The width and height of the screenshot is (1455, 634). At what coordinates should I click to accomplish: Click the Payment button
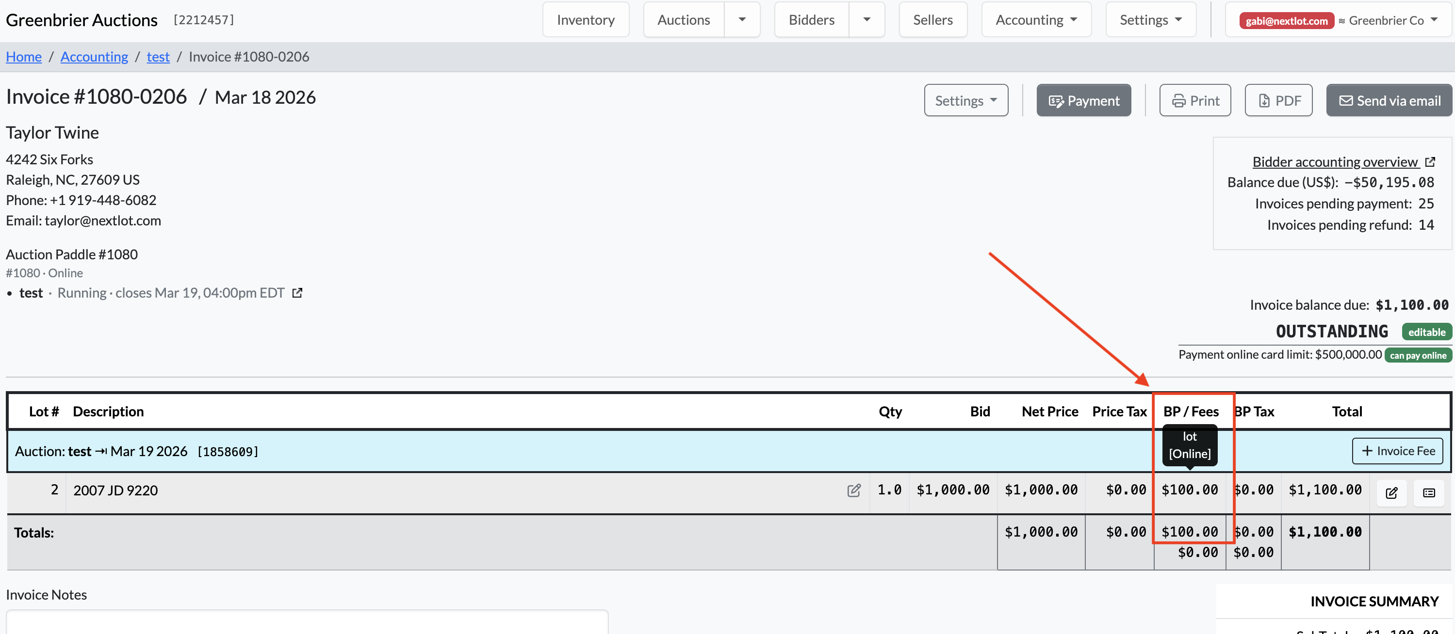1083,100
